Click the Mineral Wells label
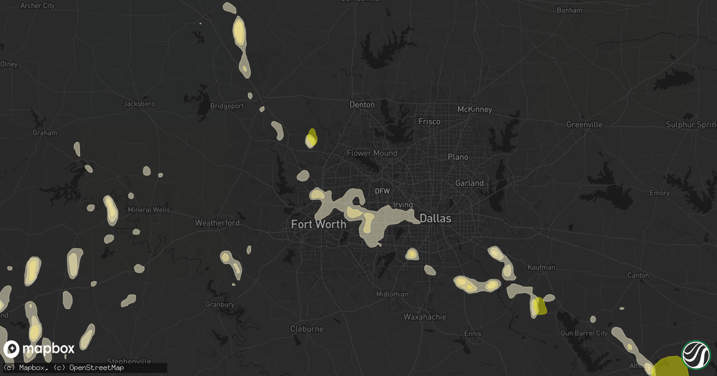Viewport: 717px width, 376px height. point(149,209)
